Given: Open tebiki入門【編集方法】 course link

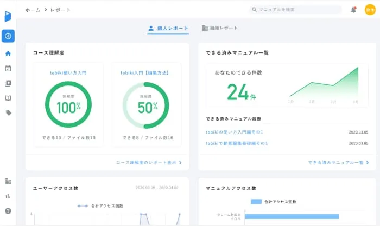Looking at the screenshot, I should 145,73.
